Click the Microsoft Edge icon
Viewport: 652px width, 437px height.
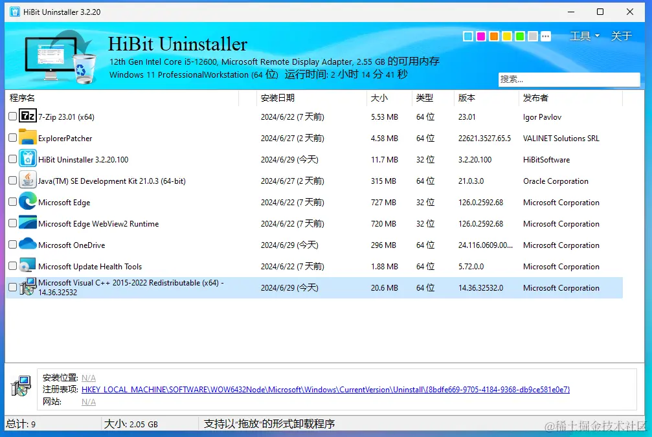28,201
